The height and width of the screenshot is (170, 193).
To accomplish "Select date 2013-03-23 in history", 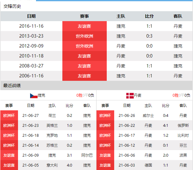I will 31,36.
